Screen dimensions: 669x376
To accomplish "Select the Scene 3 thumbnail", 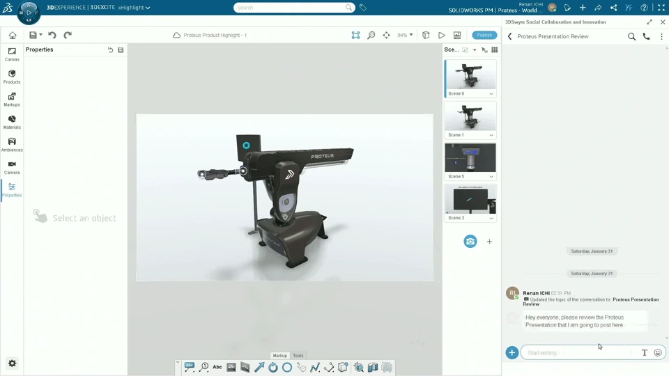I will click(x=470, y=198).
